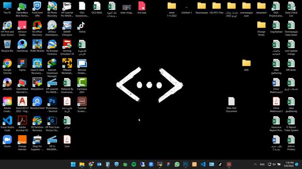302x169 pixels.
Task: Select the New Text Document file
Action: click(231, 105)
